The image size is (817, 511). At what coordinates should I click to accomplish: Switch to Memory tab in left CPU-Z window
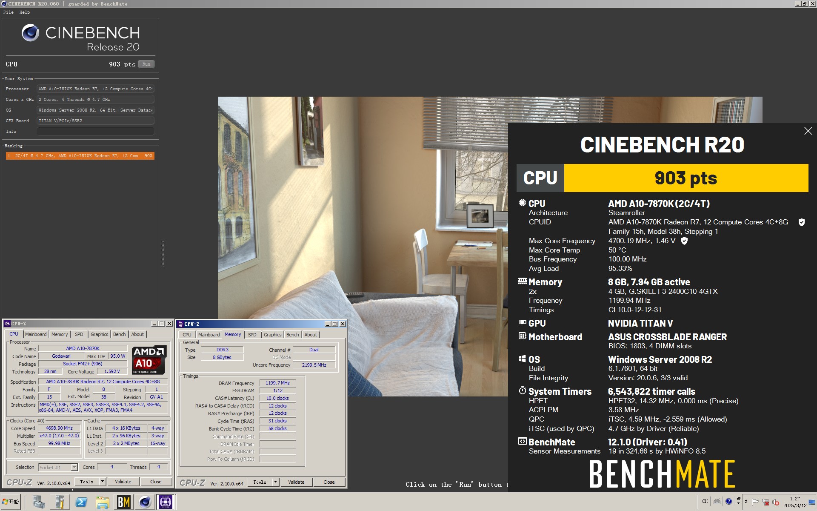pyautogui.click(x=60, y=334)
